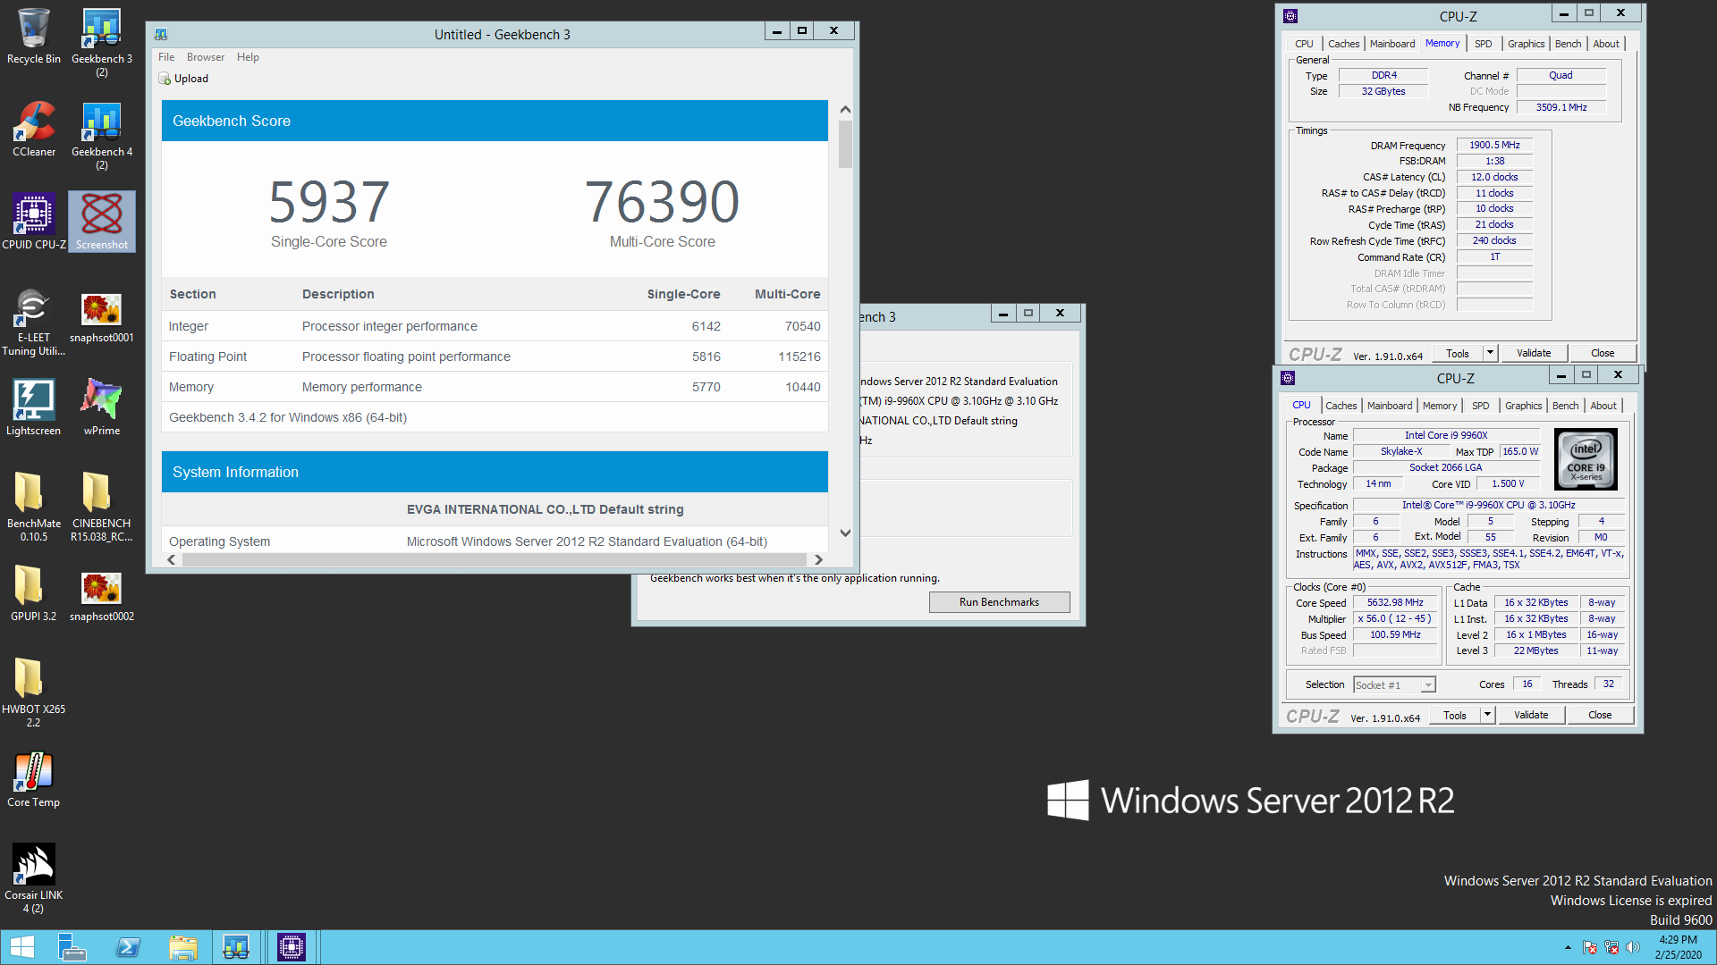Click Close button in upper CPU-Z
The image size is (1717, 965).
point(1603,353)
